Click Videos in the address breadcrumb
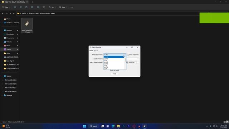 pos(24,14)
